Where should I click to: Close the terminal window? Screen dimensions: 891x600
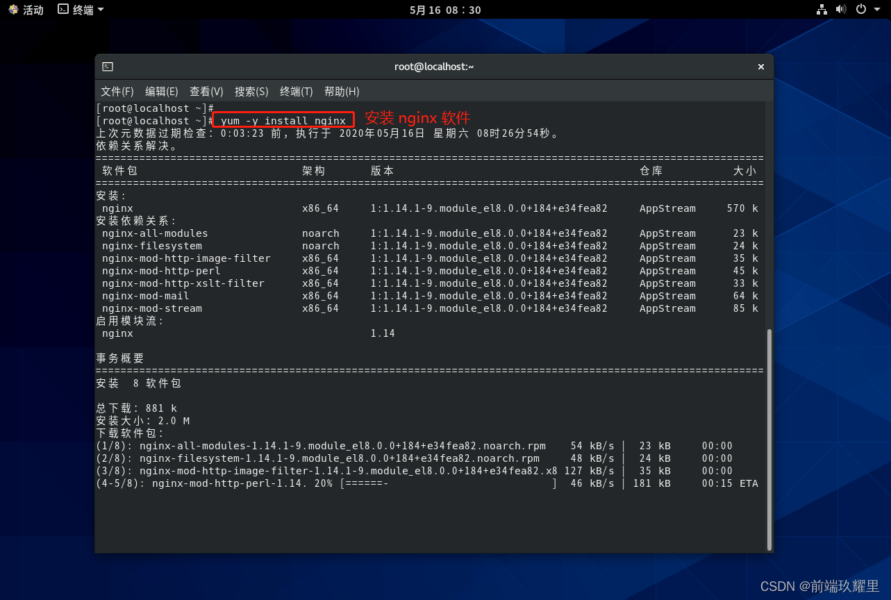tap(760, 66)
